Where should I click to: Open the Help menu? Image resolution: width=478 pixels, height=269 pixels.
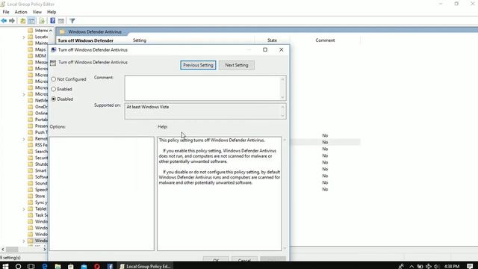[x=52, y=12]
